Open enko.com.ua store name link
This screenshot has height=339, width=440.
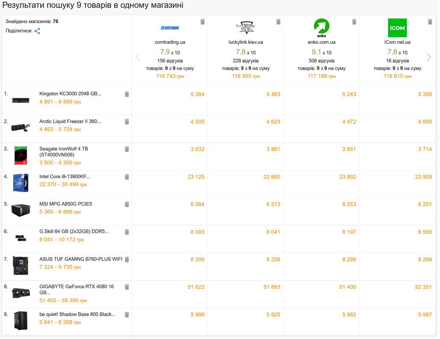[322, 42]
